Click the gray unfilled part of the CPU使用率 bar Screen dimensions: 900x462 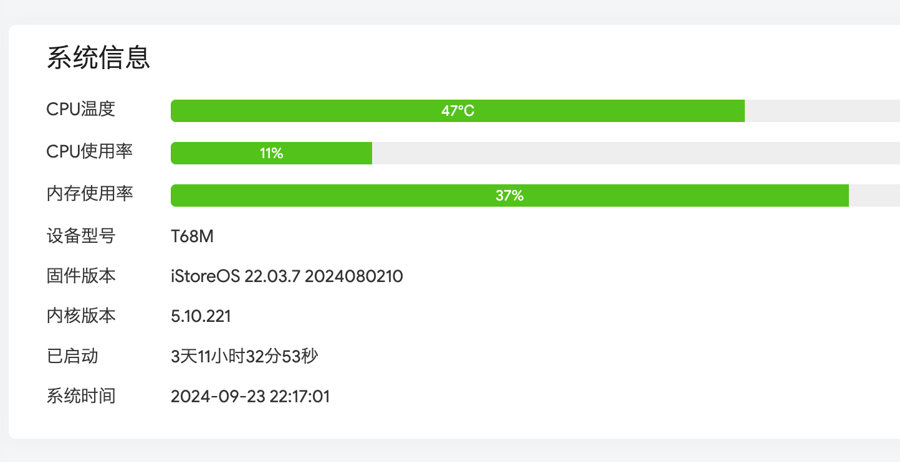tap(636, 153)
